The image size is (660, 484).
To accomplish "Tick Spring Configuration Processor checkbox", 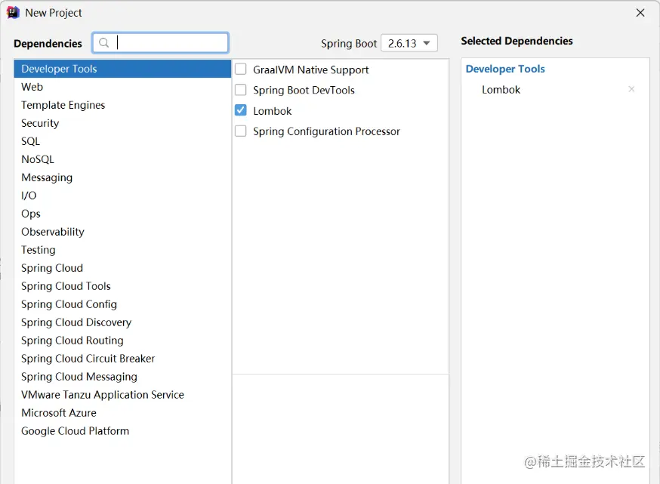I will [241, 131].
